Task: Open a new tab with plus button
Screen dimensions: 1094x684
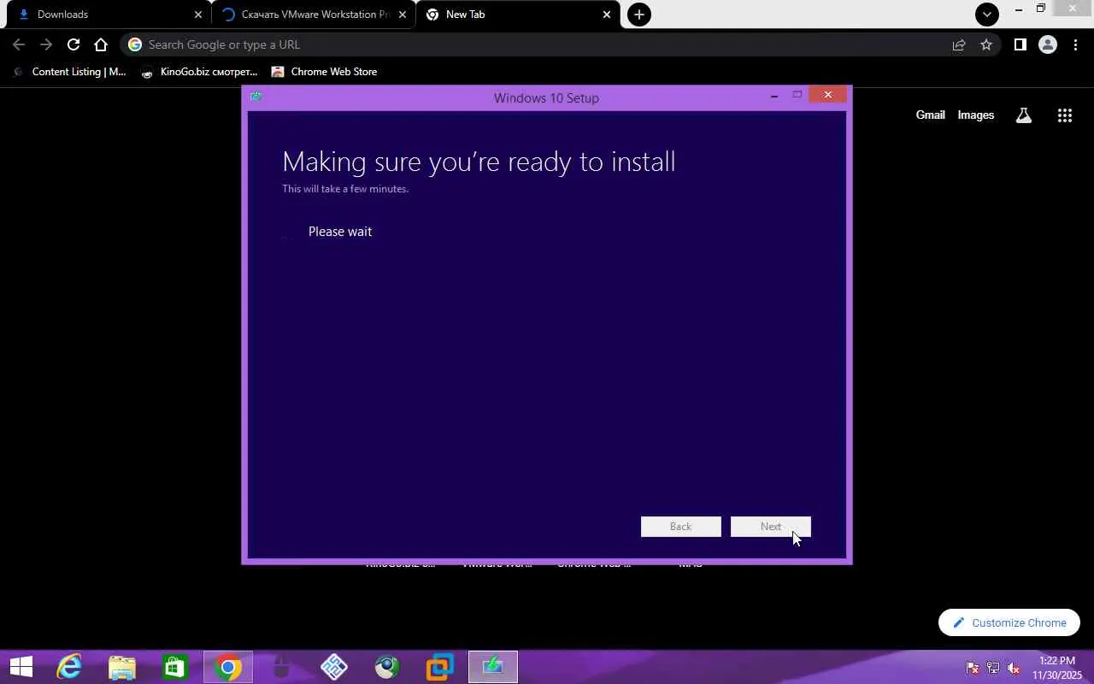Action: [639, 15]
